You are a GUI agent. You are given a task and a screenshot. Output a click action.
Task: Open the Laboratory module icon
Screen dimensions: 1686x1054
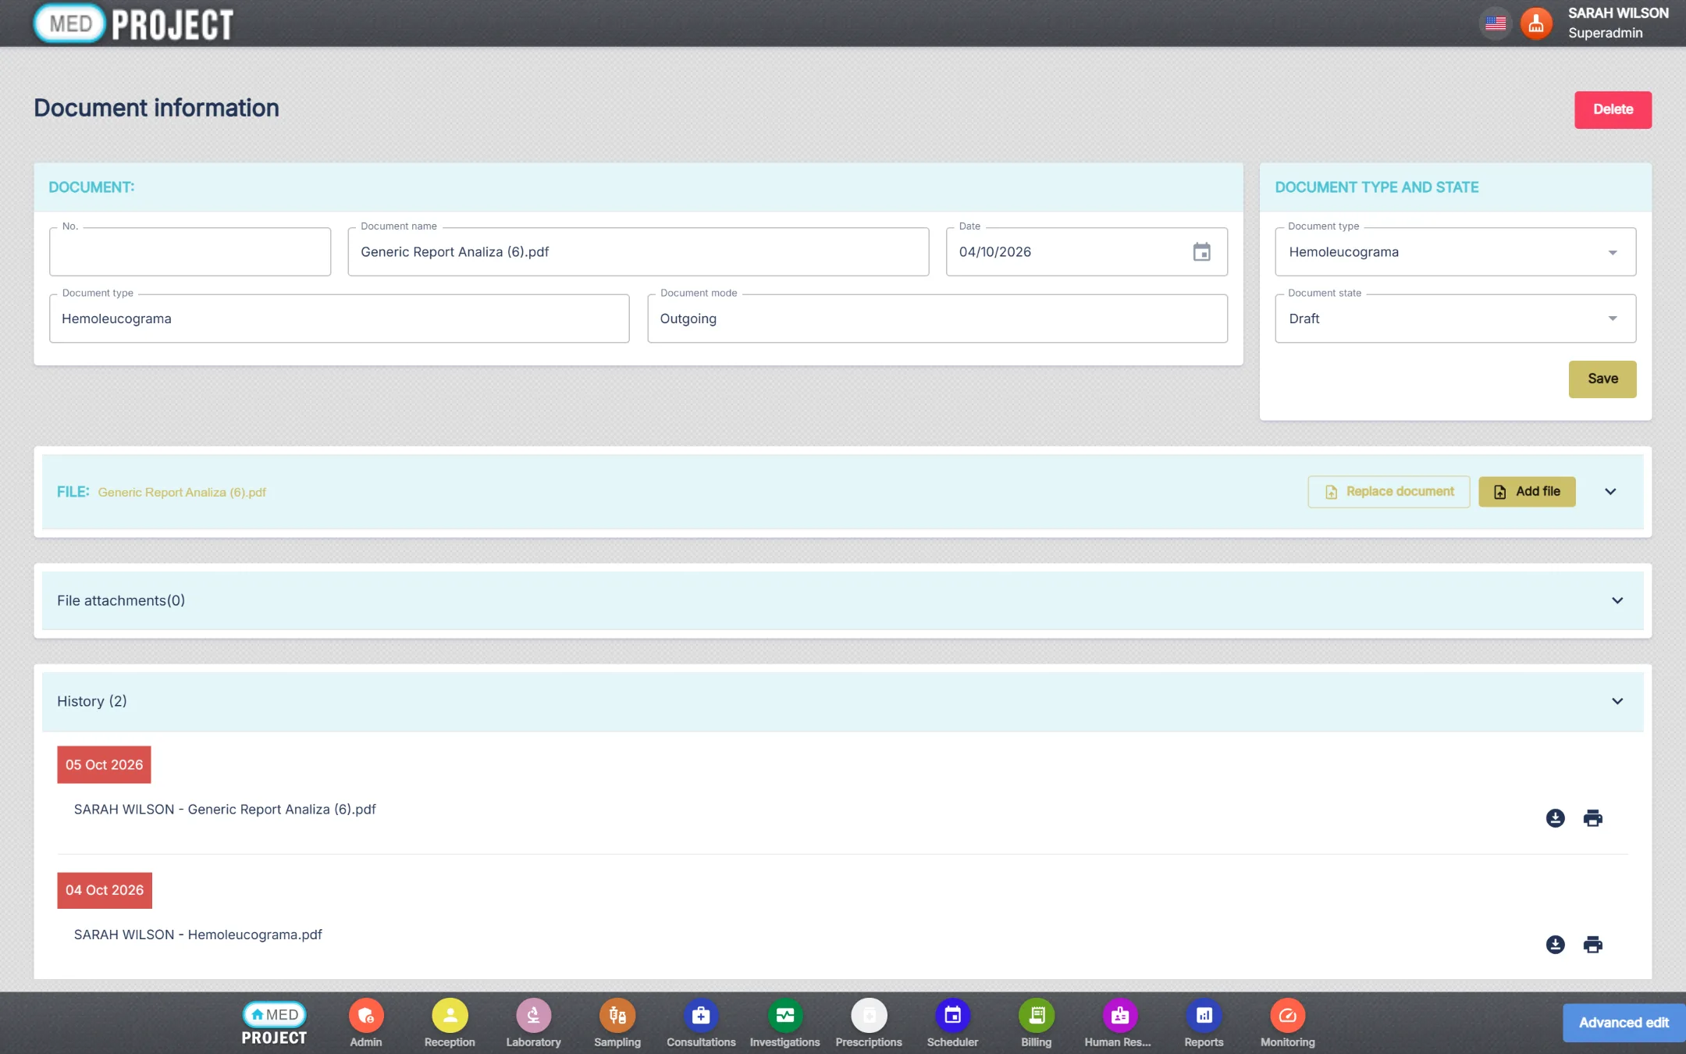click(x=533, y=1016)
